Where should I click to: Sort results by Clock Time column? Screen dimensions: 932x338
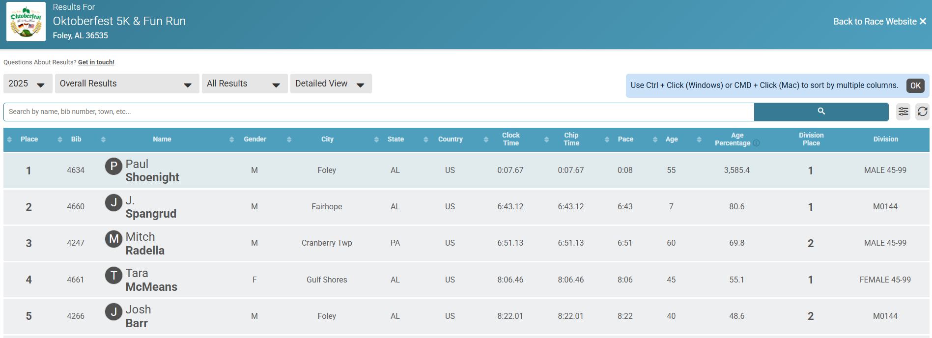point(510,139)
